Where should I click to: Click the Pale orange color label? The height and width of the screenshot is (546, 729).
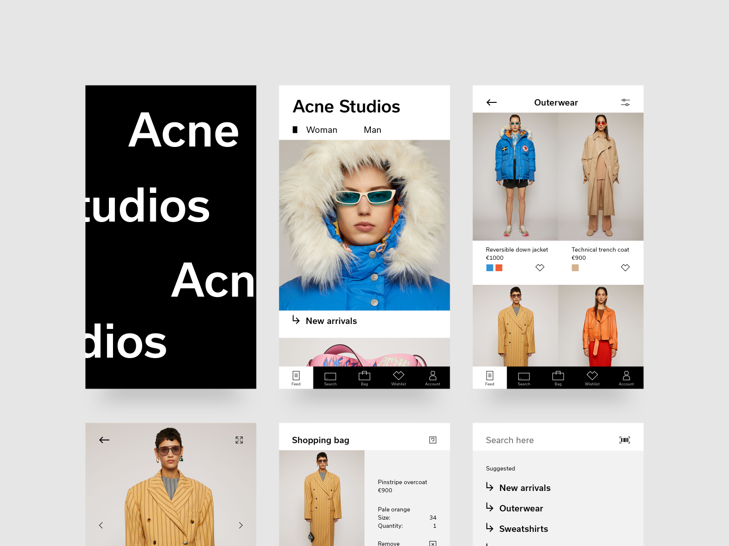[x=394, y=510]
